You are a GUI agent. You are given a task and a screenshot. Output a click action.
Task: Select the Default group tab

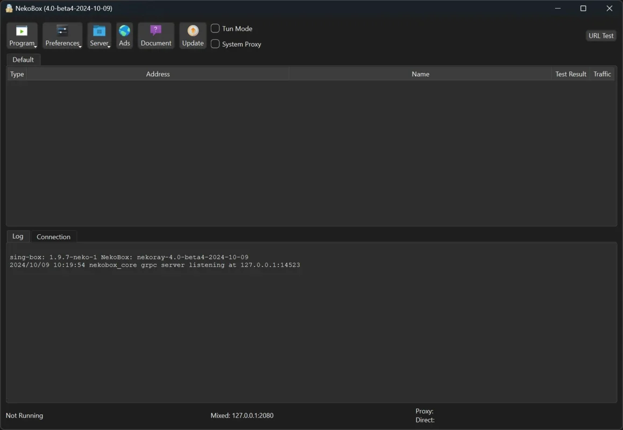pyautogui.click(x=23, y=60)
